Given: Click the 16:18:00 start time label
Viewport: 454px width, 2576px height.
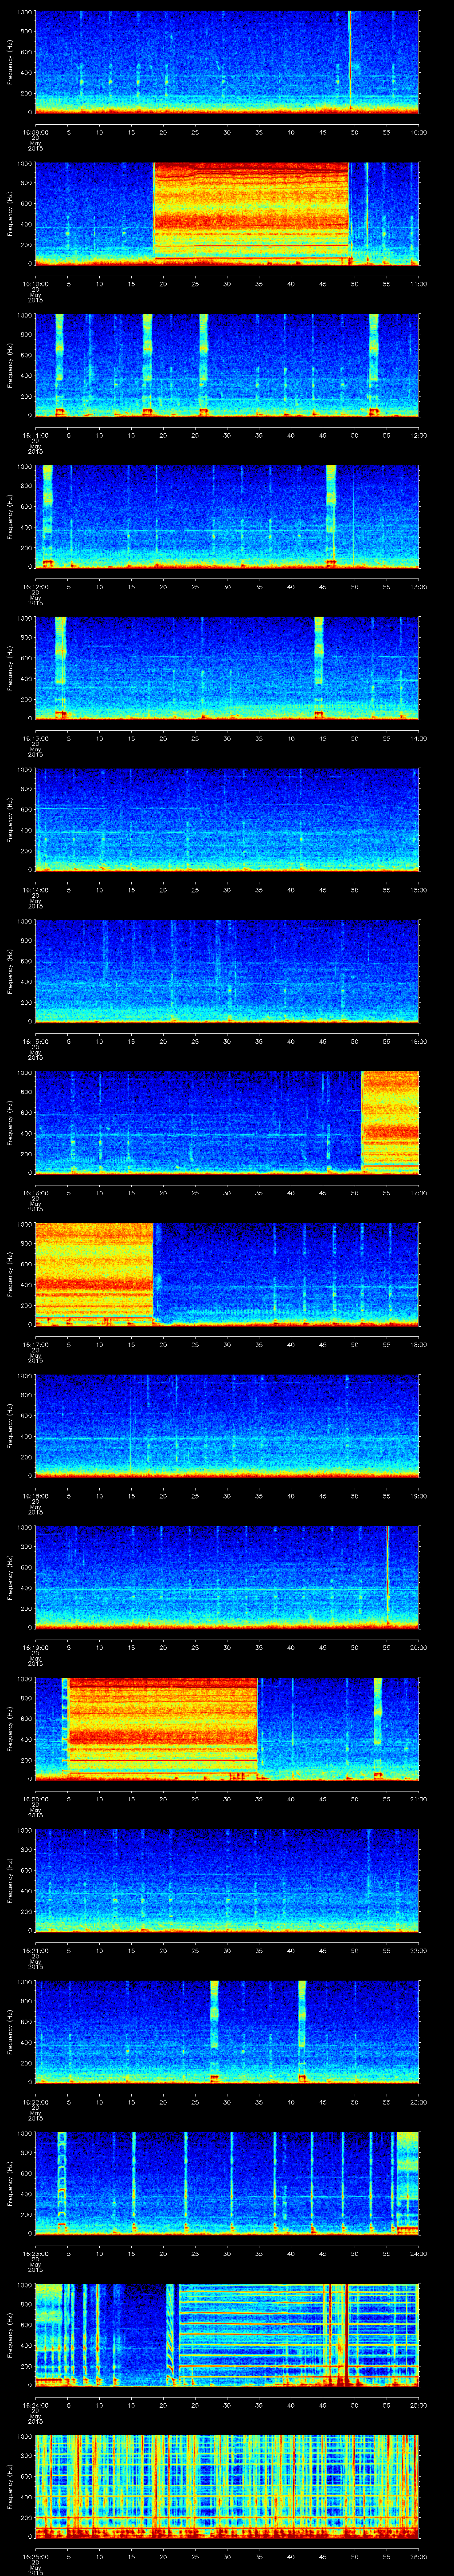Looking at the screenshot, I should pyautogui.click(x=35, y=1496).
